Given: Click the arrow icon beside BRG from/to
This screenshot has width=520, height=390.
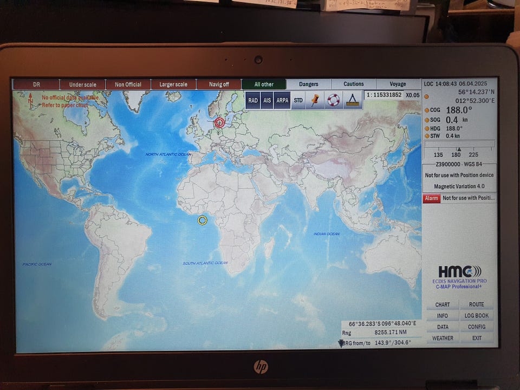Looking at the screenshot, I should [341, 343].
